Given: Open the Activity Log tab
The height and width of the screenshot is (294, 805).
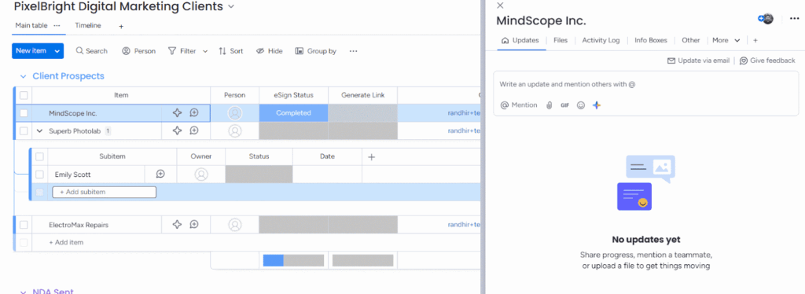Looking at the screenshot, I should click(601, 40).
